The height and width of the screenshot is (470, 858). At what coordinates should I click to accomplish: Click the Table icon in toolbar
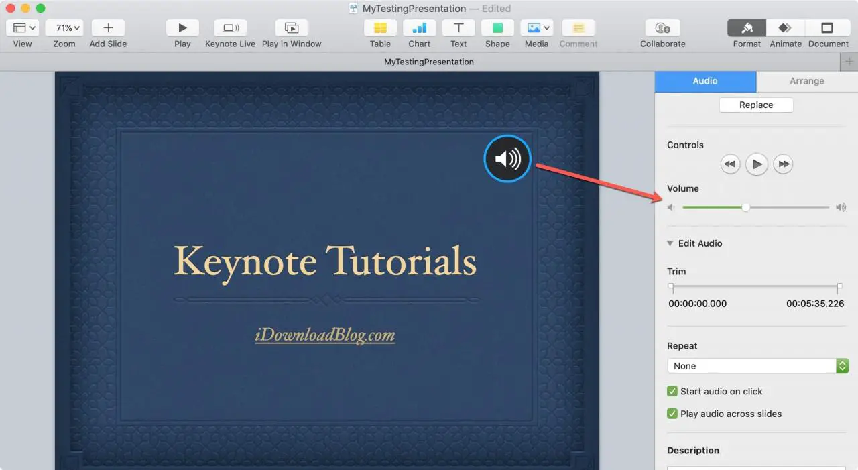[x=380, y=28]
